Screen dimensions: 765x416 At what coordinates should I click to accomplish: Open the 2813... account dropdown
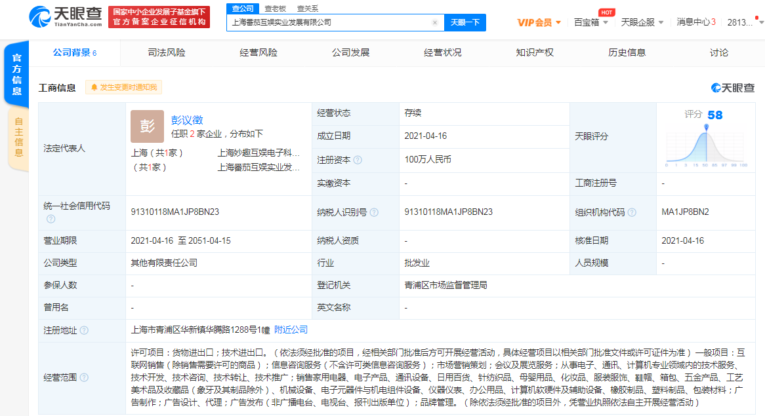(x=744, y=22)
